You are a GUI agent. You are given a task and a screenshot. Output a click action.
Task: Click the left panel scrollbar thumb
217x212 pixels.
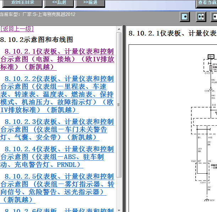(x=119, y=105)
